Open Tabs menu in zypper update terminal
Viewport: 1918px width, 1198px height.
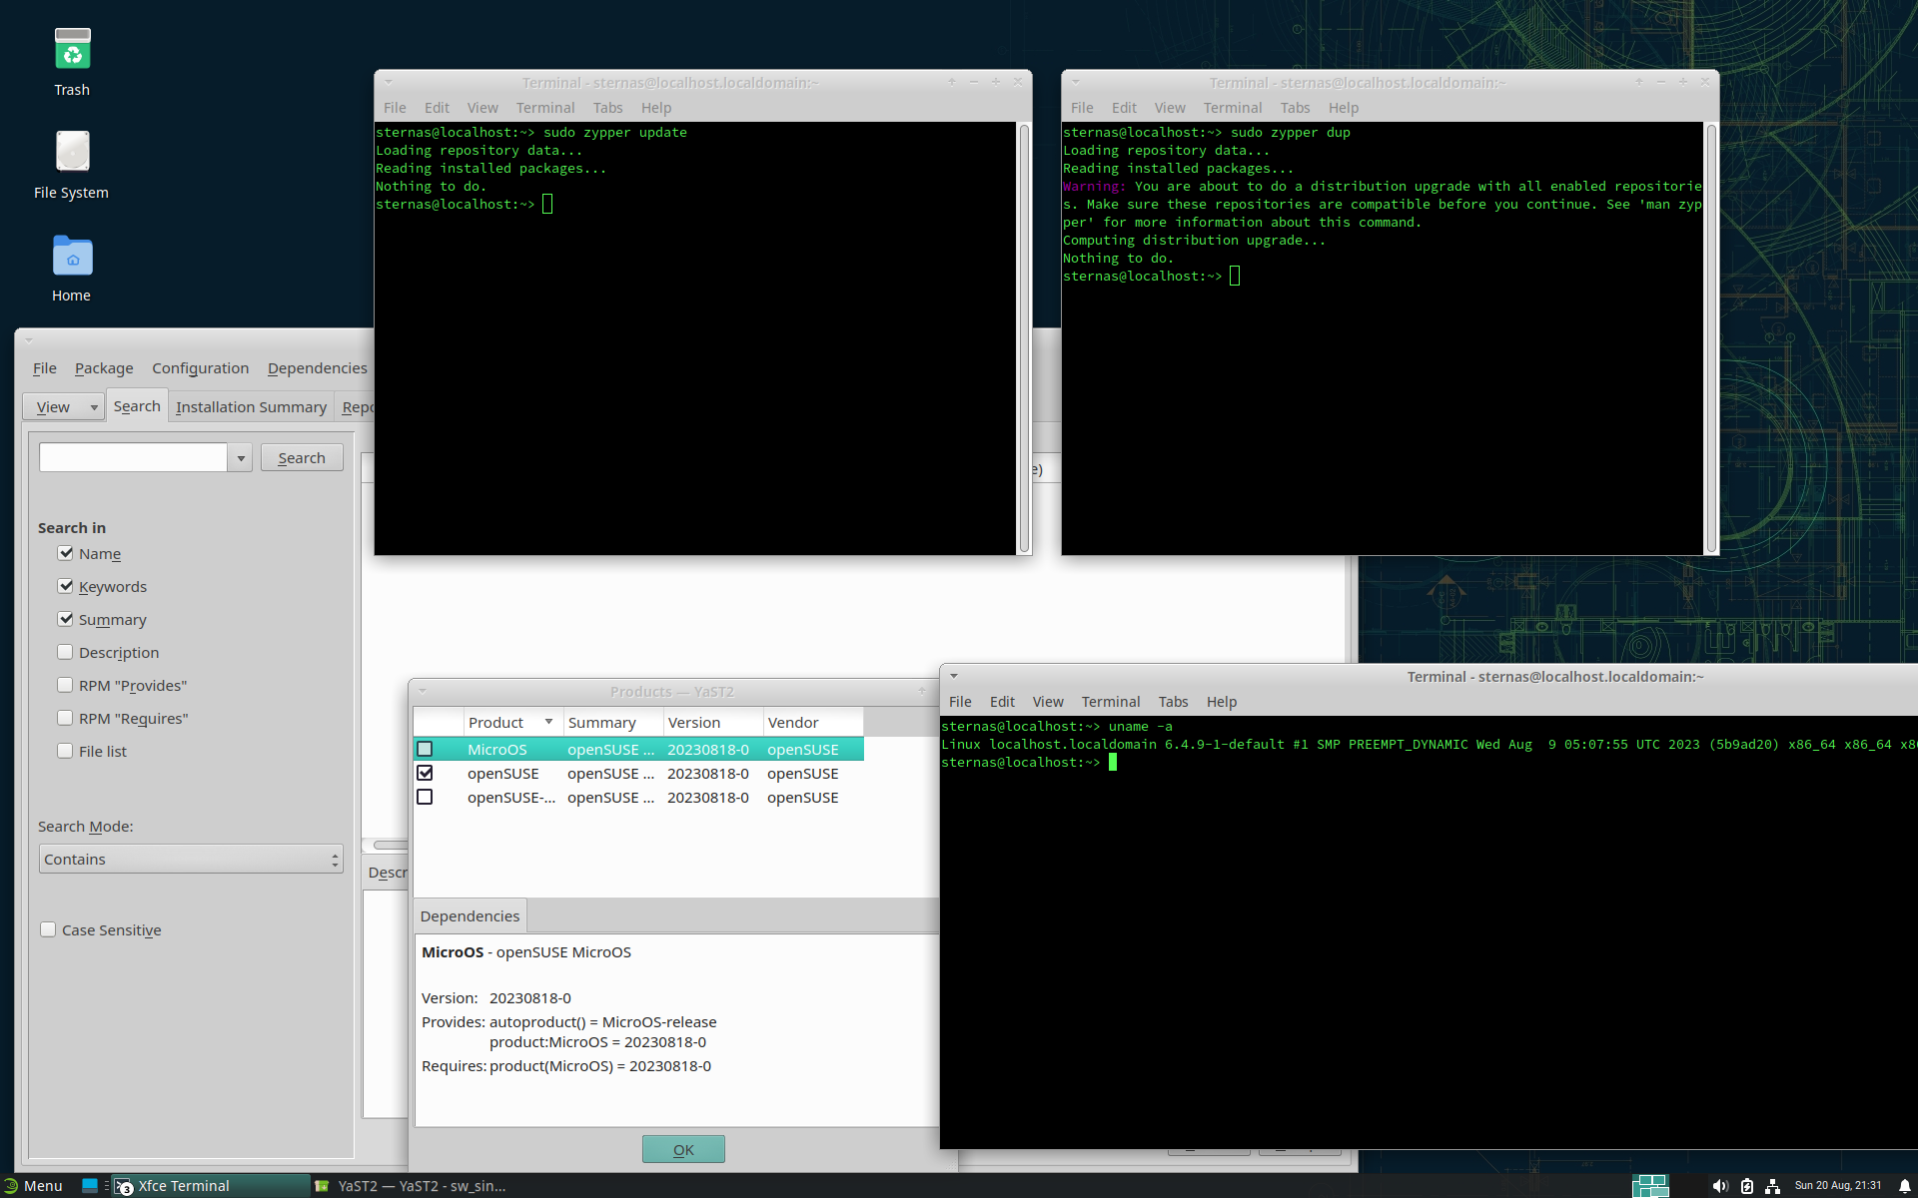click(607, 107)
